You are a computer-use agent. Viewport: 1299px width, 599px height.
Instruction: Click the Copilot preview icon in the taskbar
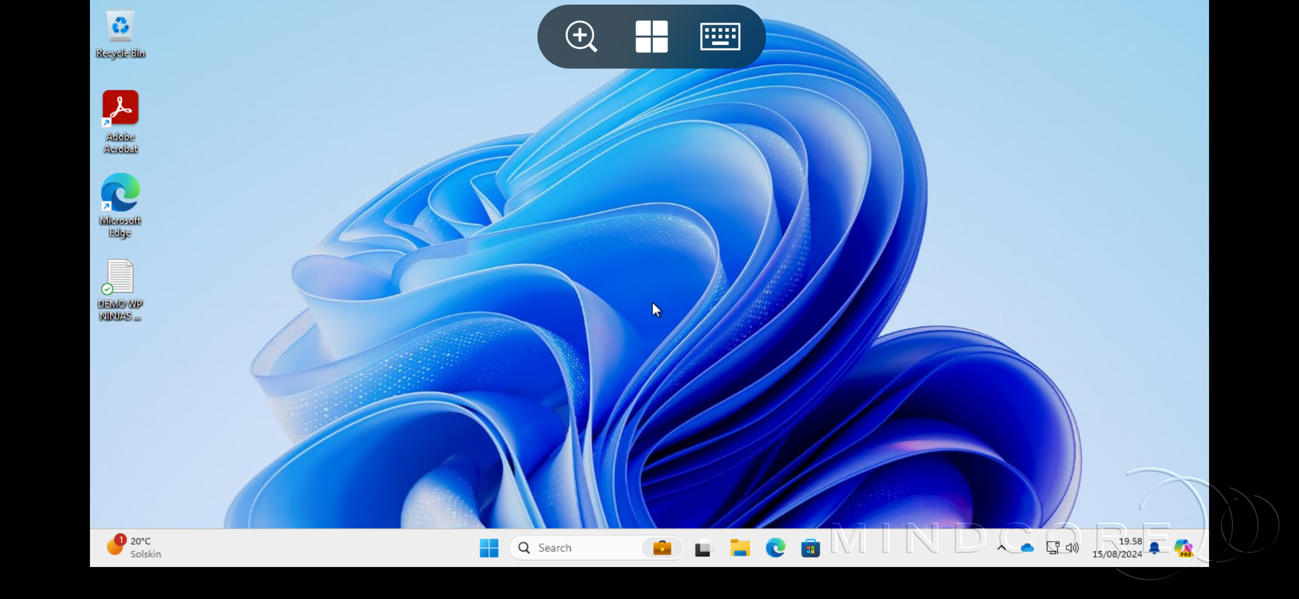(x=1184, y=548)
